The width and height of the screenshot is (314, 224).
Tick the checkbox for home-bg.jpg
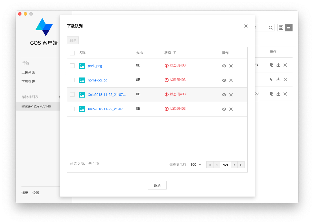click(x=72, y=80)
